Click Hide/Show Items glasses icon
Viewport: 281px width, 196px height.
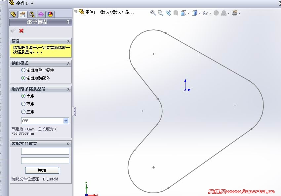205,13
